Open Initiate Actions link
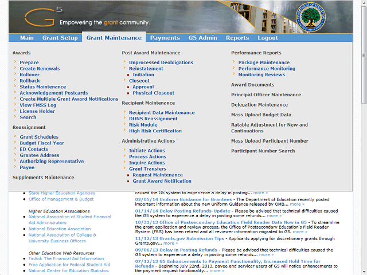The image size is (367, 275). (x=147, y=150)
